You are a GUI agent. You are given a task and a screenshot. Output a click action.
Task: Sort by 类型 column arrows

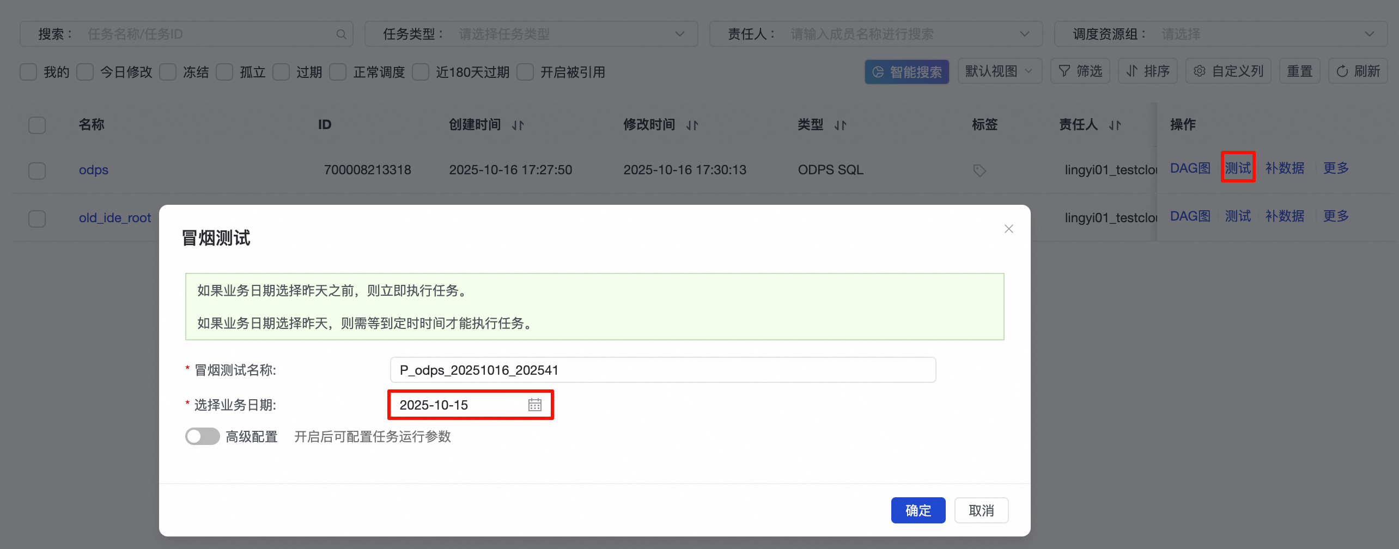click(841, 125)
